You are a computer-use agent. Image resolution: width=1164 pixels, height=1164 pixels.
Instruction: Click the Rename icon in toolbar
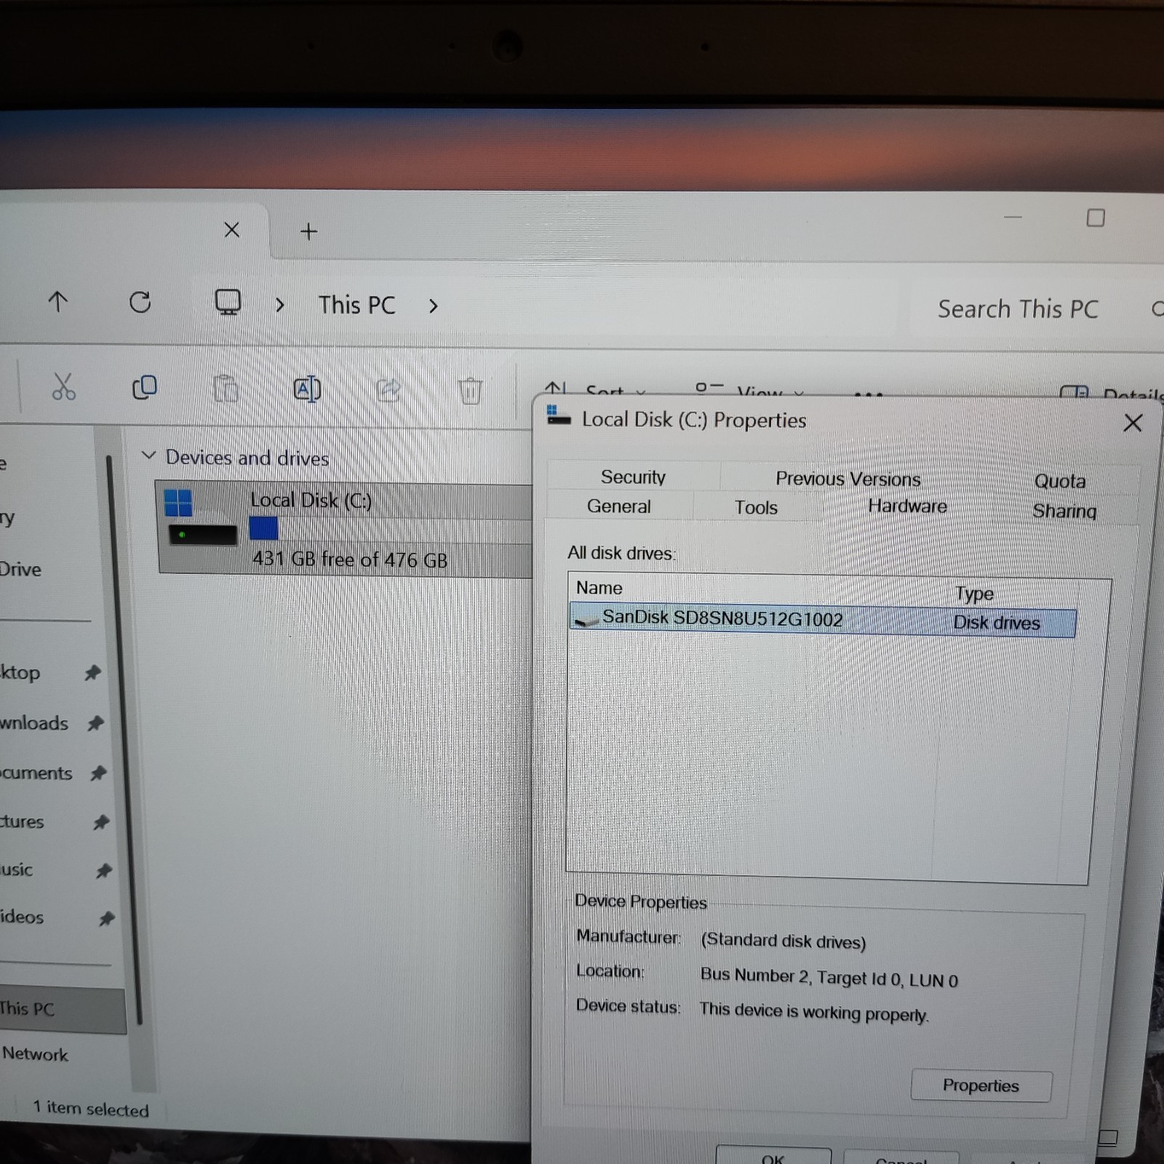pos(307,389)
